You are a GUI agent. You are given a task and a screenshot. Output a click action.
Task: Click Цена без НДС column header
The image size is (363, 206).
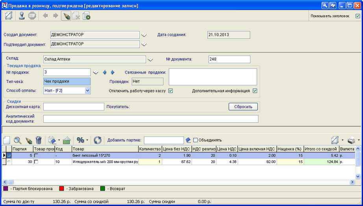(177, 149)
